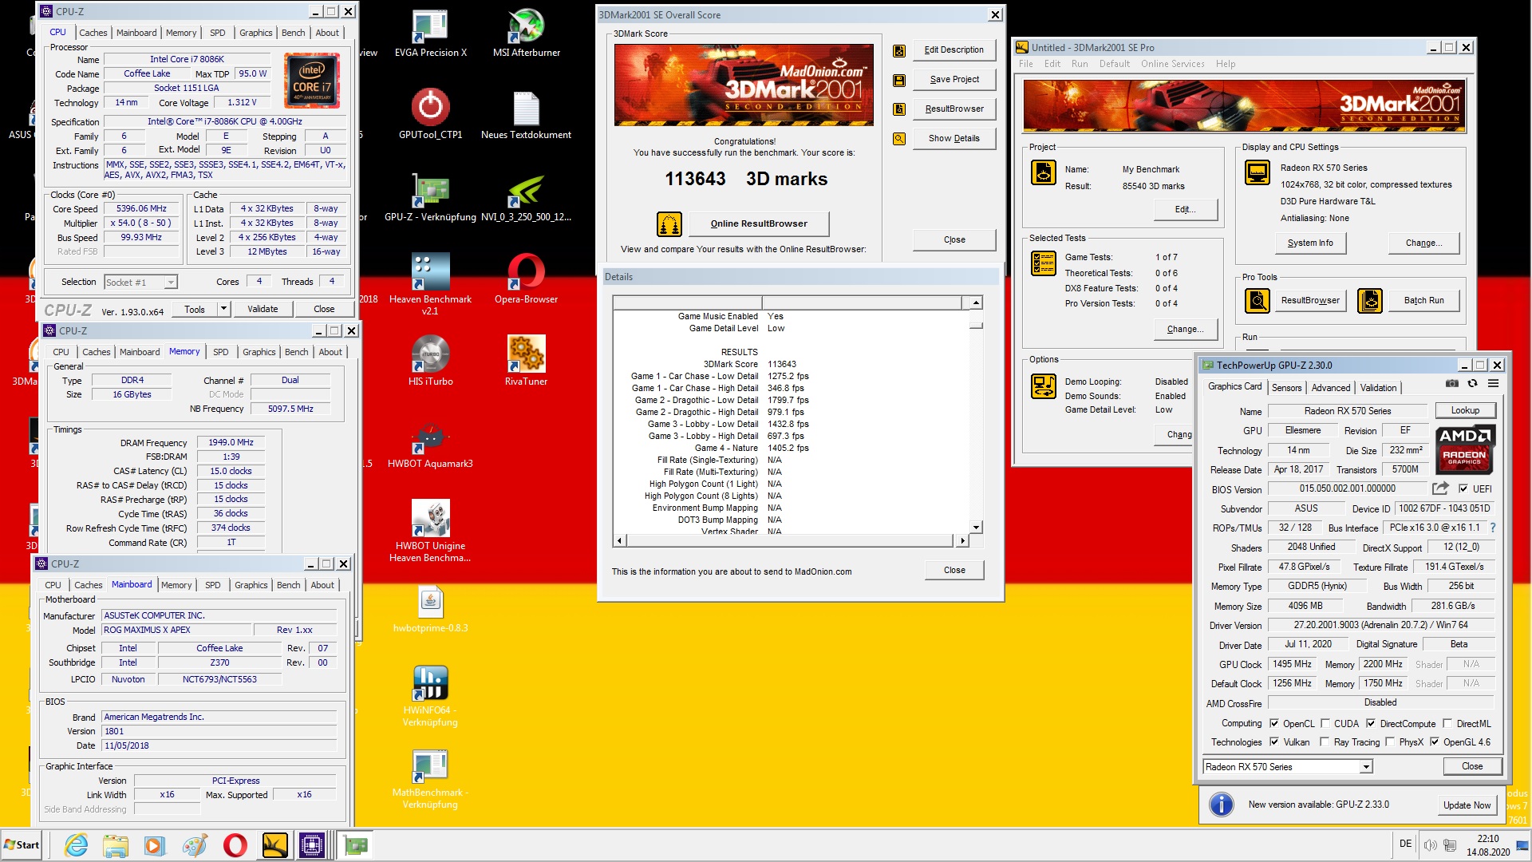Viewport: 1532px width, 862px height.
Task: Click the Batch Run icon in 3DMark Pro Tools
Action: click(x=1370, y=301)
